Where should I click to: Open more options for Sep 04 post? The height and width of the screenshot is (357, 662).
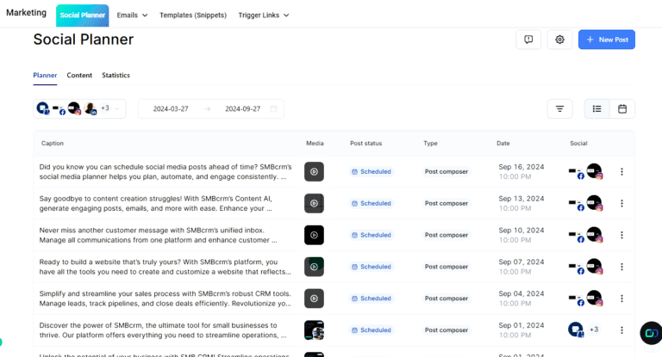click(621, 298)
